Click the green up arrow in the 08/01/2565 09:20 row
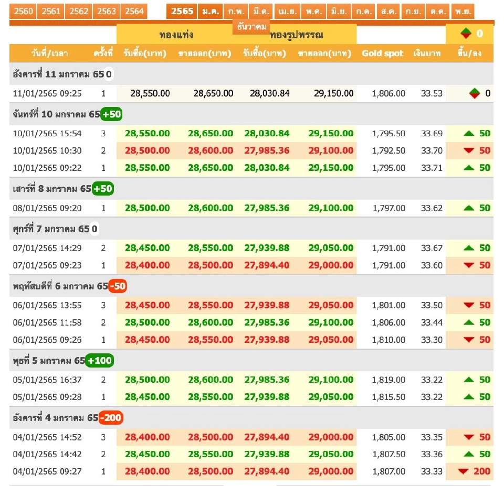This screenshot has width=504, height=486. tap(469, 208)
